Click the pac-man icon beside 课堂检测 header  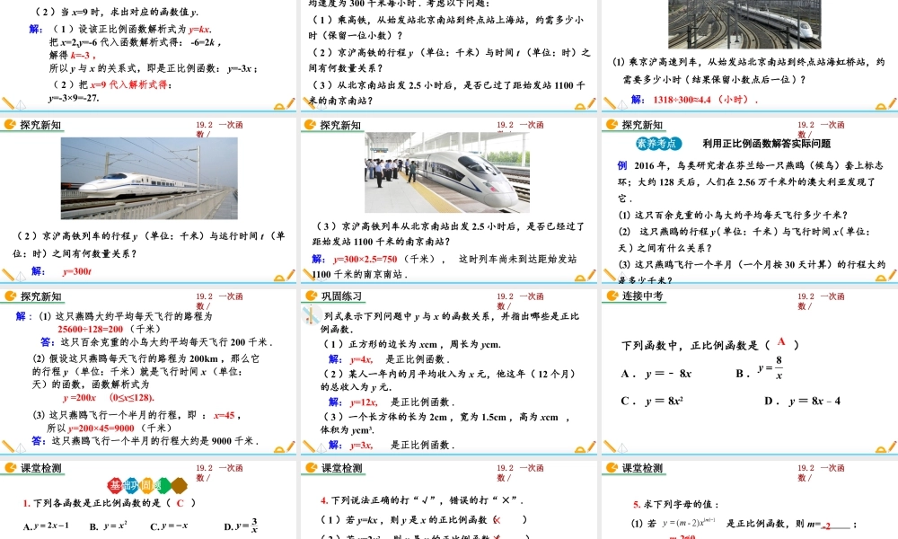pos(11,467)
